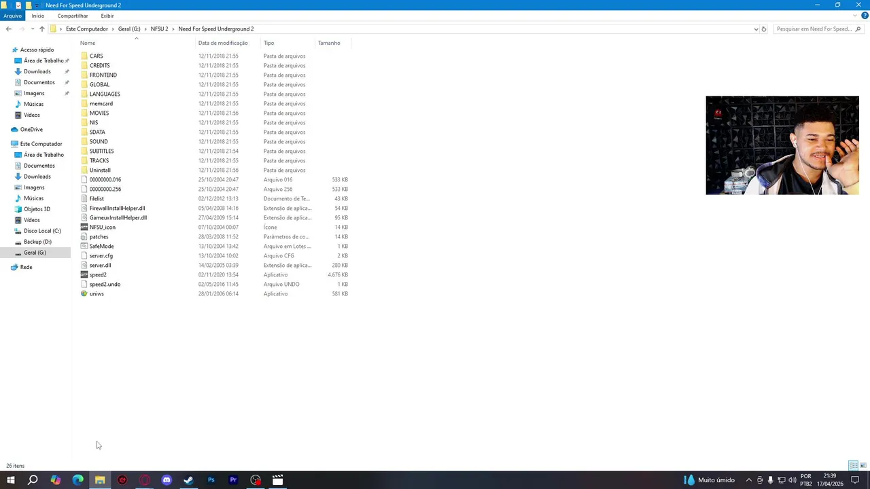Viewport: 870px width, 489px height.
Task: Navigate to Geral (G:) in breadcrumb
Action: [129, 29]
